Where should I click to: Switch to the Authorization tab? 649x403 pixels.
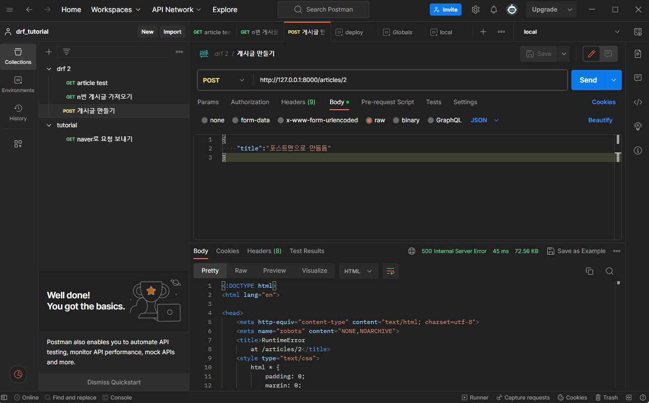(x=250, y=102)
